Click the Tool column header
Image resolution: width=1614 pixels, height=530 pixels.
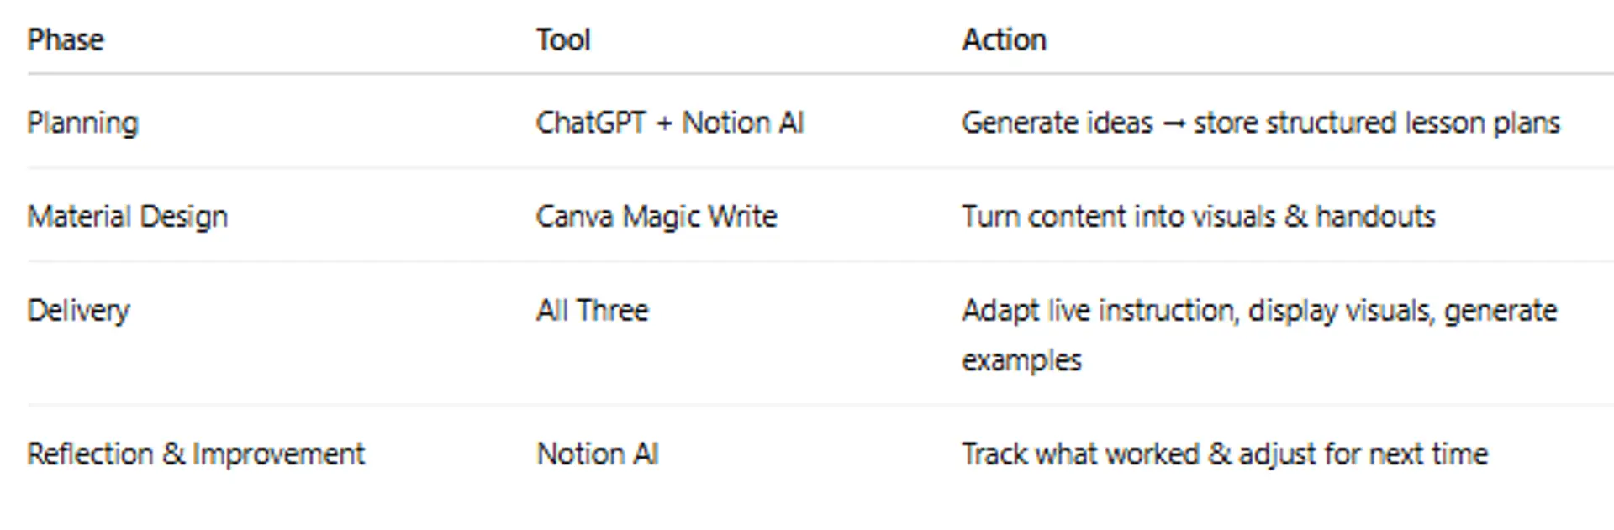[x=563, y=39]
